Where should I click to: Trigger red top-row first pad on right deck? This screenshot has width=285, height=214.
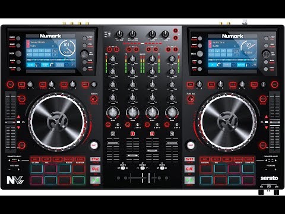pyautogui.click(x=206, y=169)
